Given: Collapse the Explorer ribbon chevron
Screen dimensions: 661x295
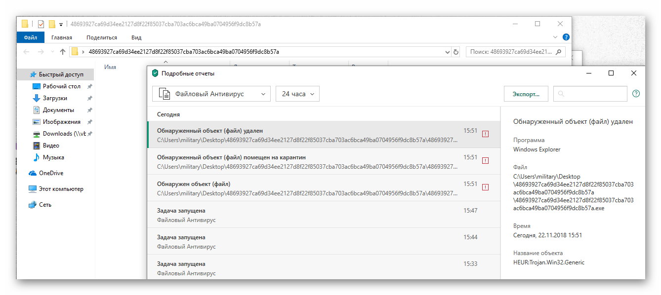Looking at the screenshot, I should tap(556, 37).
